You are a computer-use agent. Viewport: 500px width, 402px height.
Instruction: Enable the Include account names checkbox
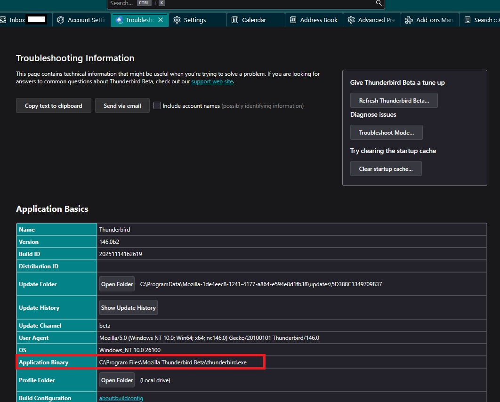point(157,106)
